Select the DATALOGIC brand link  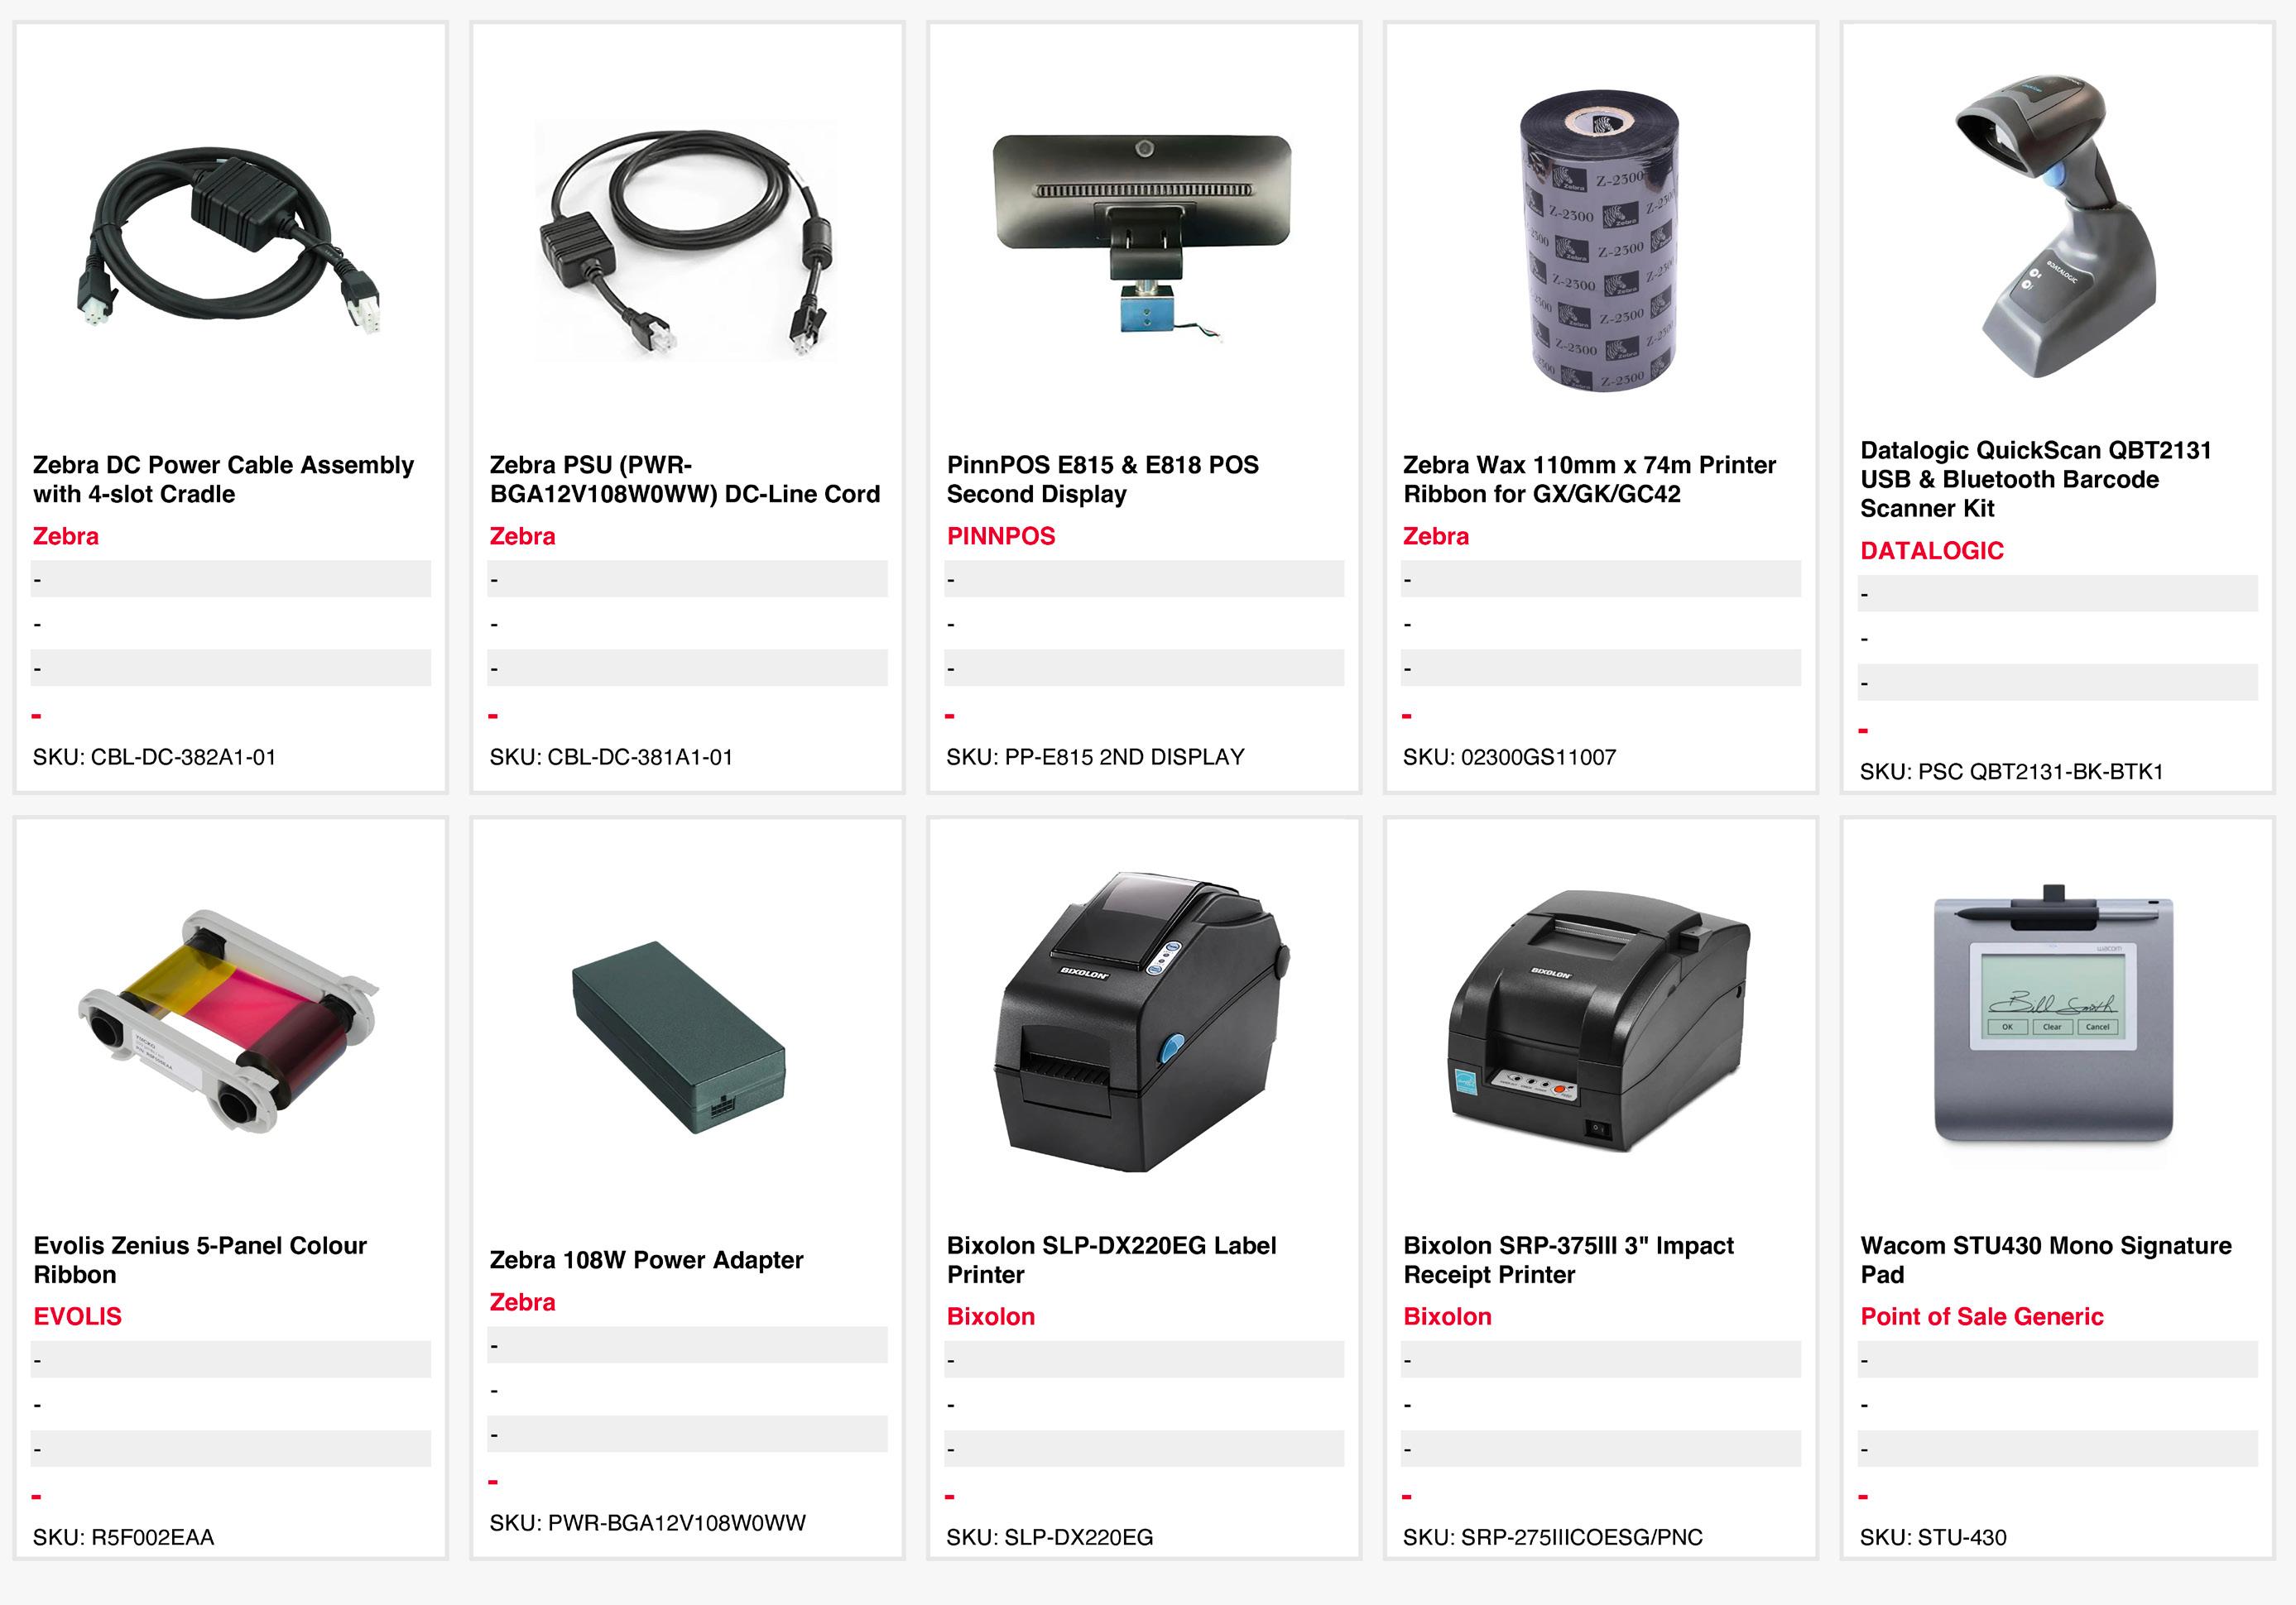[1931, 551]
